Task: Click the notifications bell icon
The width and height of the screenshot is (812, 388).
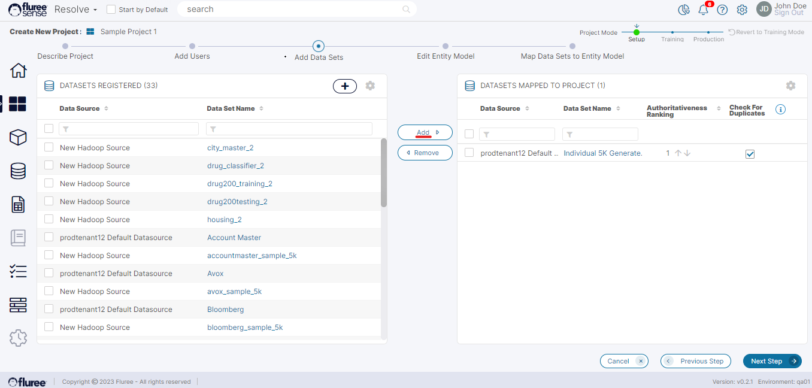Action: coord(704,10)
